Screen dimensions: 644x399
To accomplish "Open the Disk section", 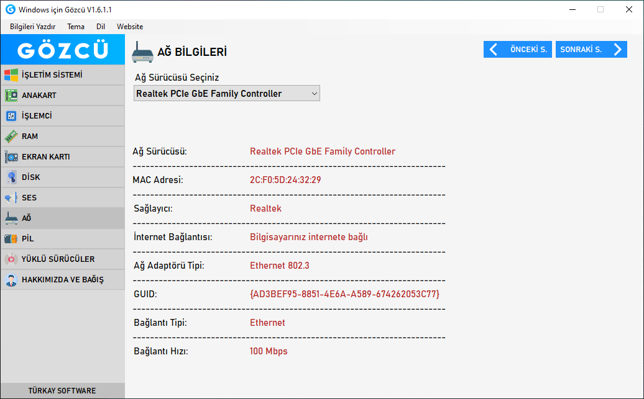I will [x=63, y=177].
